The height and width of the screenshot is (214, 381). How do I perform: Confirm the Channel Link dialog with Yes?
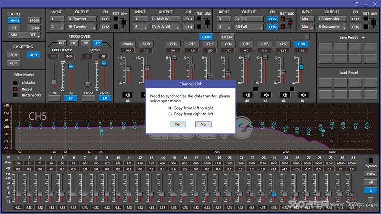click(178, 124)
